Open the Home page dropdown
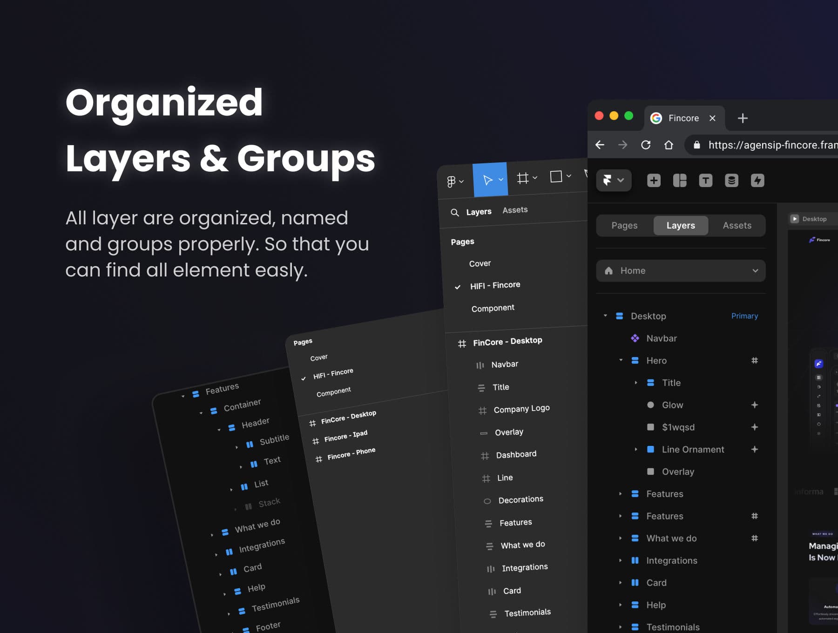 click(x=681, y=271)
